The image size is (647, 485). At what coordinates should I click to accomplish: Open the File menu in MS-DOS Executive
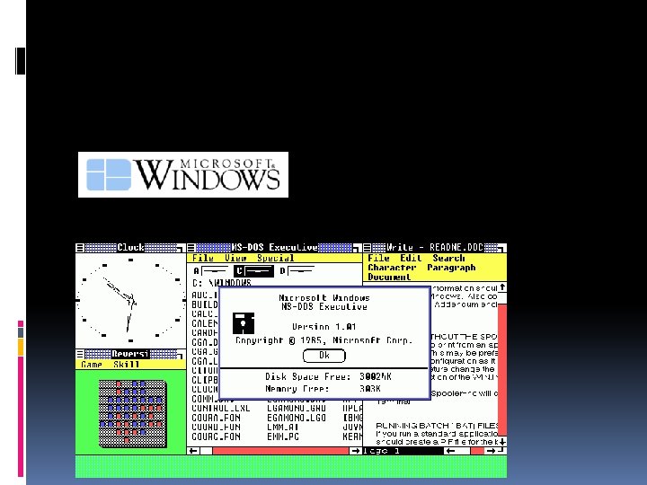coord(203,258)
